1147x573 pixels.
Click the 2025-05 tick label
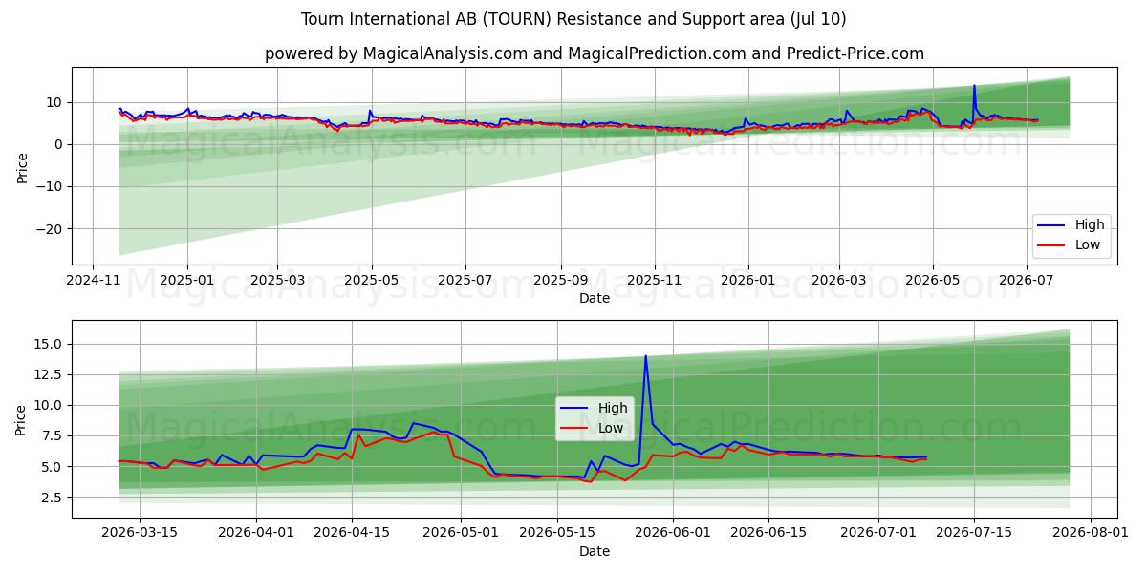point(372,279)
